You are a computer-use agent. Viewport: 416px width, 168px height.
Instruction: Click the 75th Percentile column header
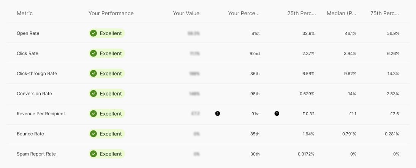[x=384, y=13]
